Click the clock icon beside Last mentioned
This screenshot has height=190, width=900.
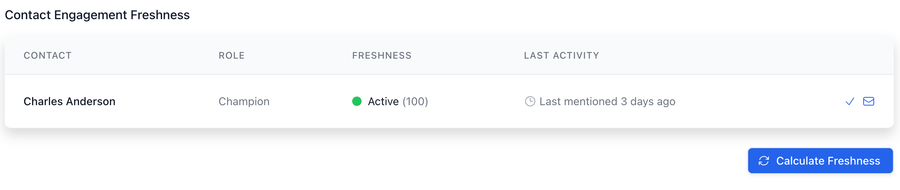tap(530, 102)
